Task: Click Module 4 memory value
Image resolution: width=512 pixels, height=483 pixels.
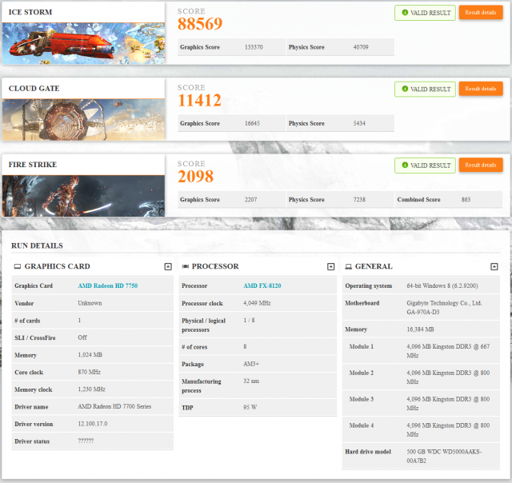Action: pyautogui.click(x=448, y=429)
